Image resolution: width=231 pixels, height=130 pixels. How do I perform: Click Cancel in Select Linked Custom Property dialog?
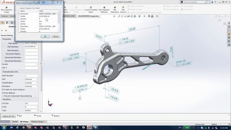56,36
